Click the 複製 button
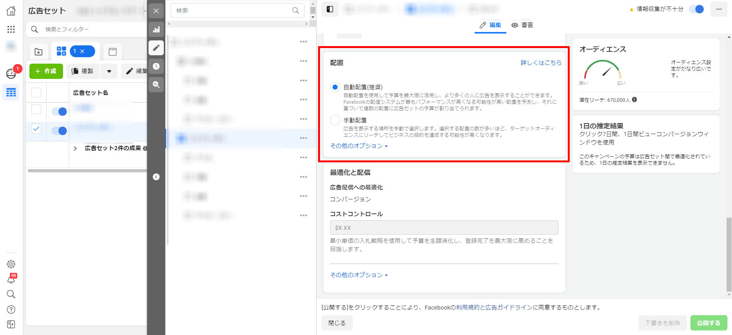The width and height of the screenshot is (732, 335). 84,71
